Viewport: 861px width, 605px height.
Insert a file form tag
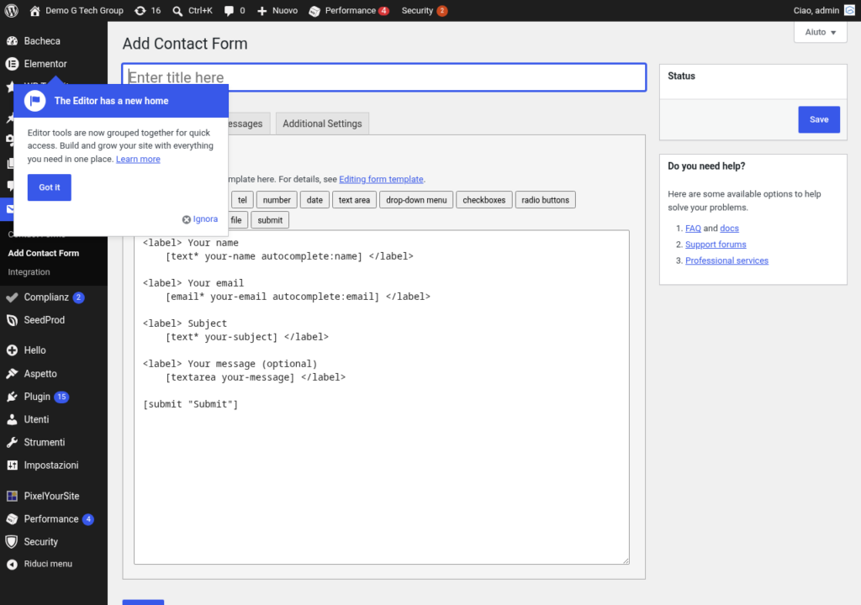(x=236, y=220)
